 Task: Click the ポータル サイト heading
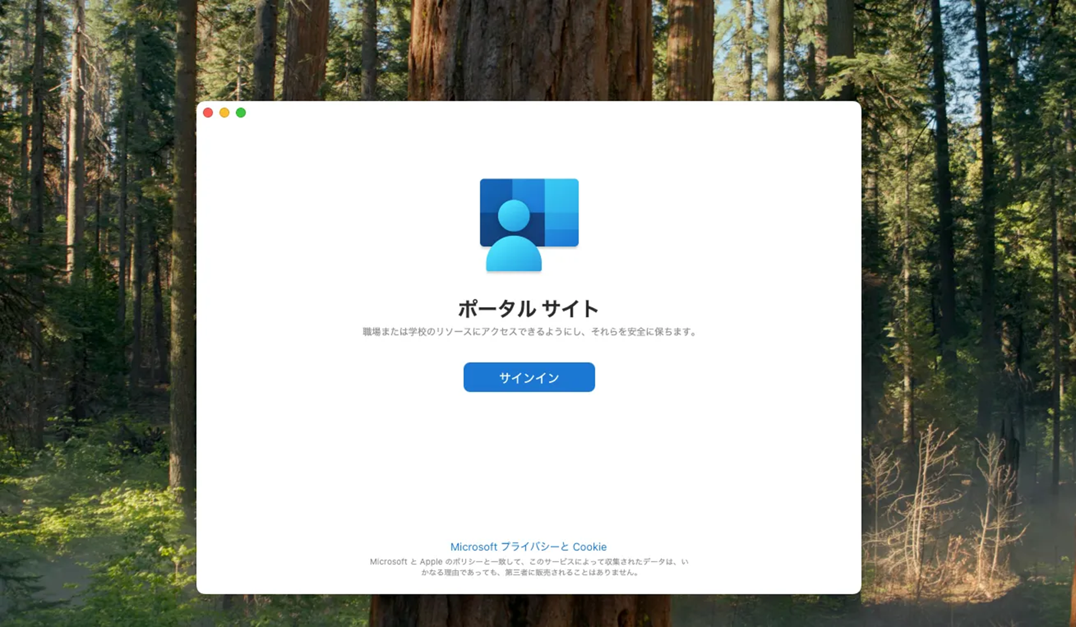[x=528, y=308]
